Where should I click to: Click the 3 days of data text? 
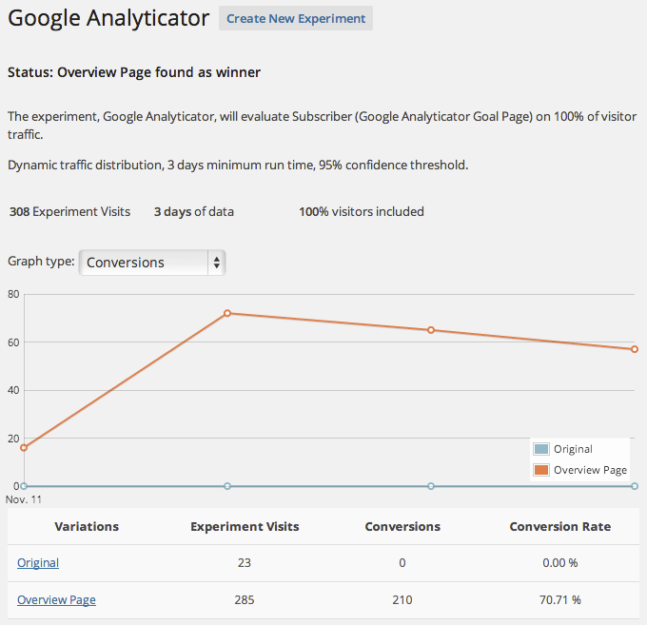[x=194, y=211]
